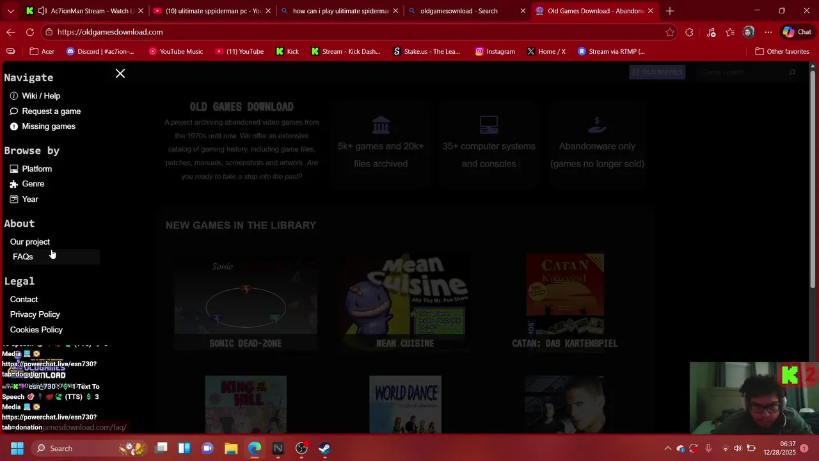Open the Wiki / Help page

point(41,95)
